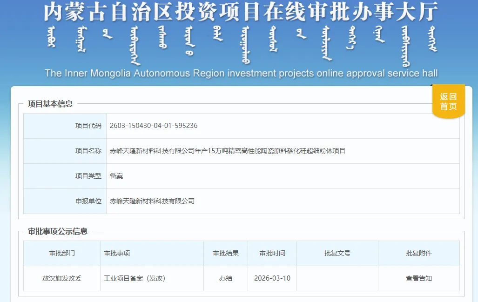Select the project code 2603-150430-04-01-595236
The height and width of the screenshot is (302, 478).
pyautogui.click(x=154, y=126)
